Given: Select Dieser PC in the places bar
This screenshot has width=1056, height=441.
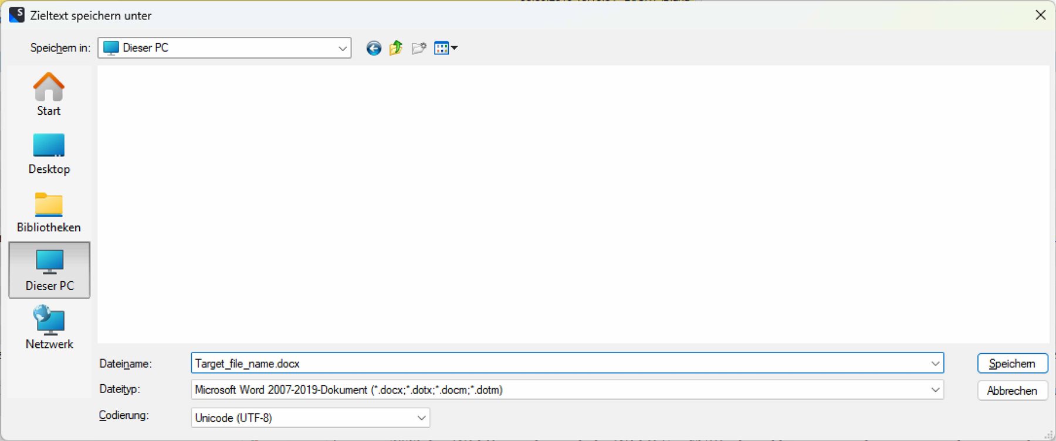Looking at the screenshot, I should [x=49, y=270].
